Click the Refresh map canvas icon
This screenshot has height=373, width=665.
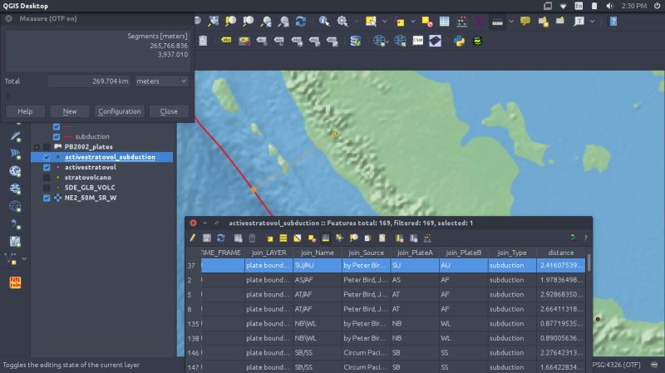(x=301, y=22)
